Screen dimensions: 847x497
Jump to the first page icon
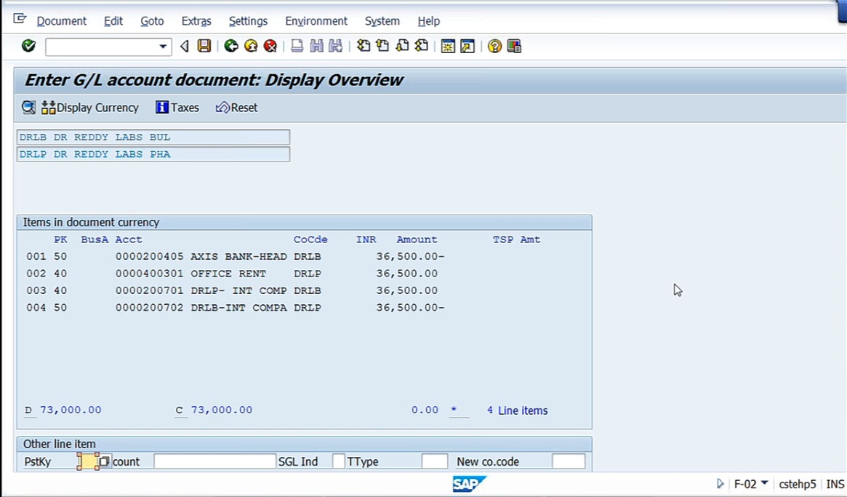click(x=364, y=46)
